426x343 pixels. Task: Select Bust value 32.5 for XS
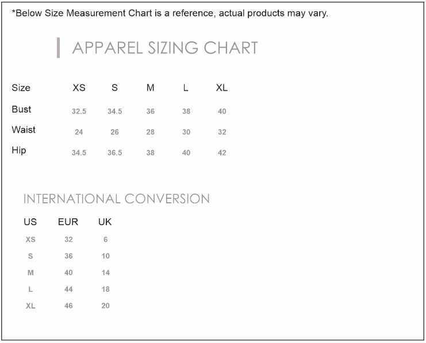[x=79, y=111]
